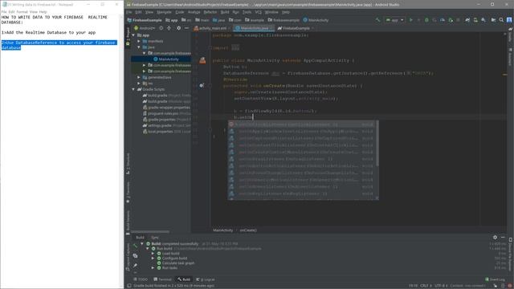Click the Make Project hammer icon
The width and height of the screenshot is (514, 289).
tap(378, 20)
